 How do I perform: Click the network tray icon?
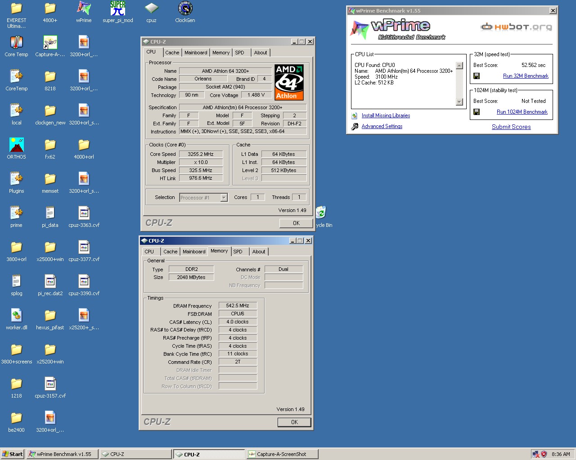535,454
